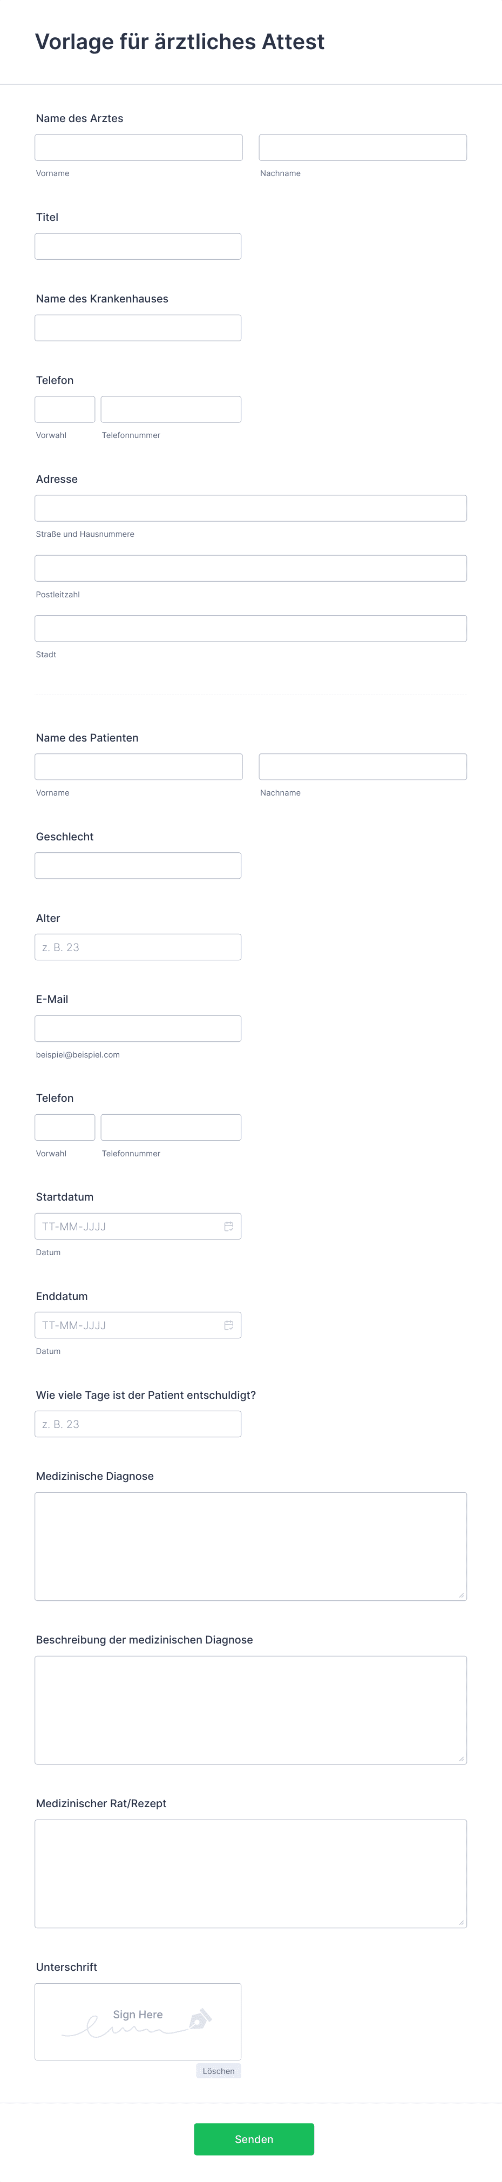Select the Alter number field
502x2182 pixels.
click(138, 947)
